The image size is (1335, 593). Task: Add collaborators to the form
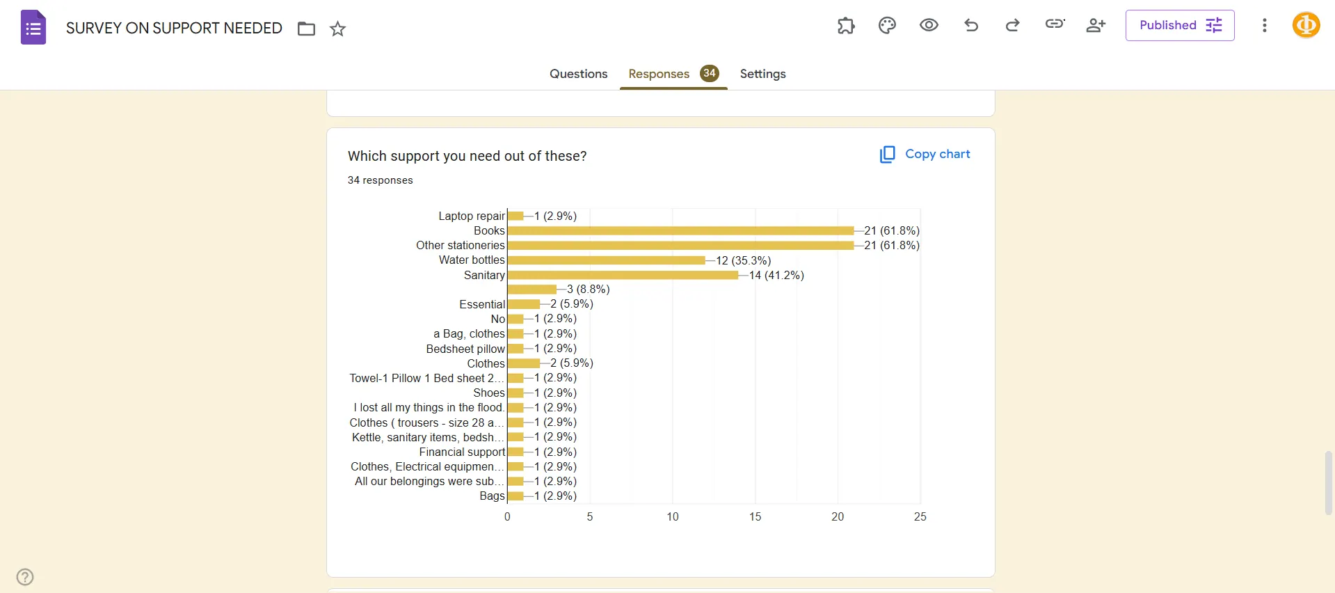coord(1096,26)
